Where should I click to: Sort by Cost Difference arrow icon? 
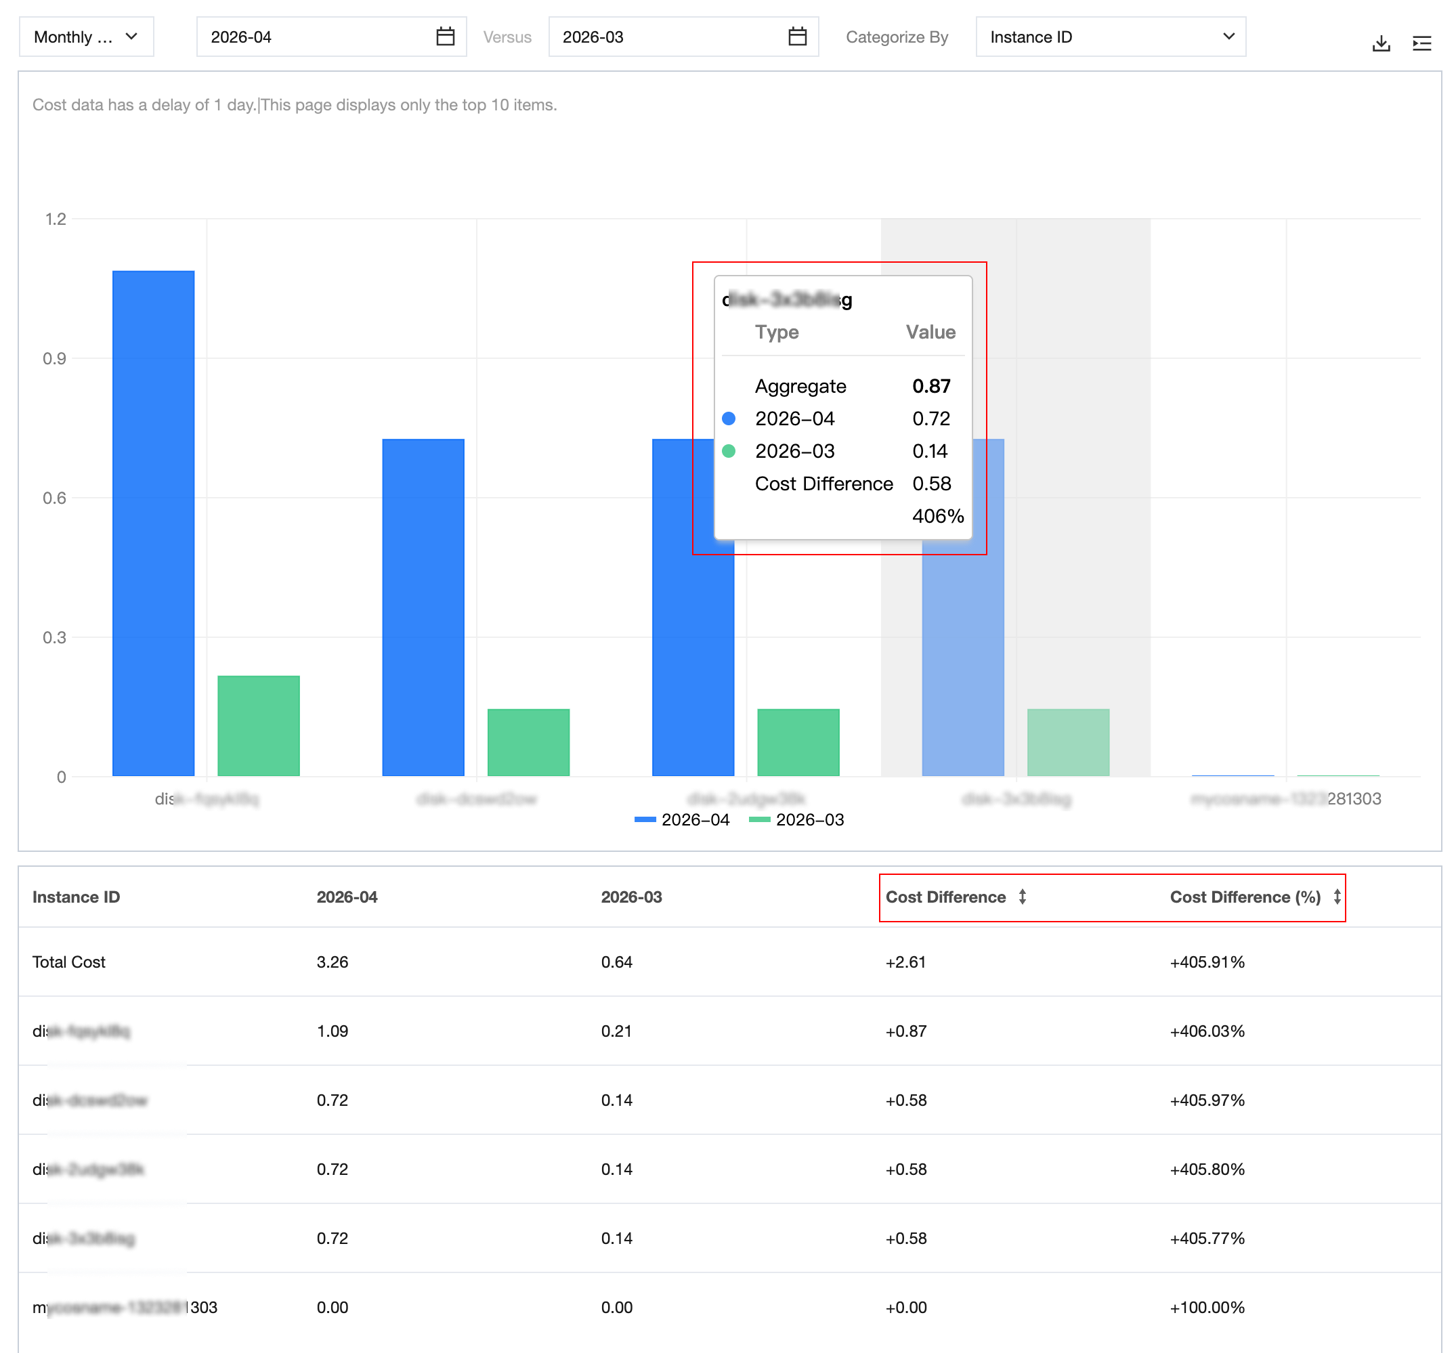pos(1022,897)
